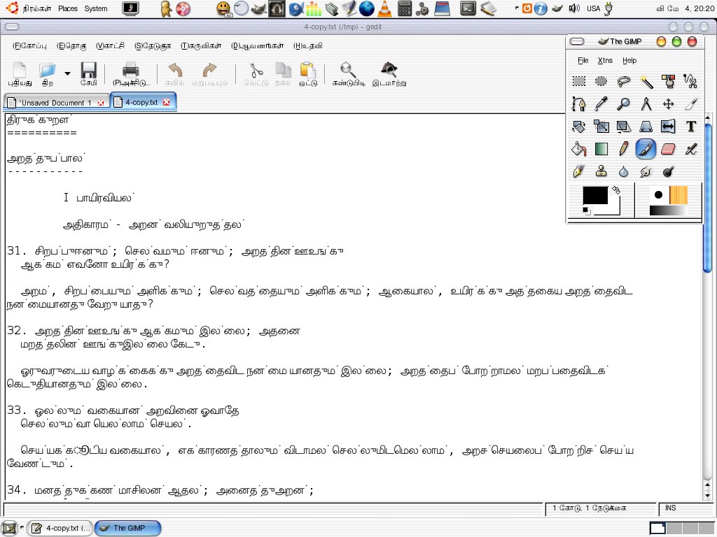Screen dimensions: 717x537
Task: Select the Move tool in GIMP
Action: click(x=669, y=104)
